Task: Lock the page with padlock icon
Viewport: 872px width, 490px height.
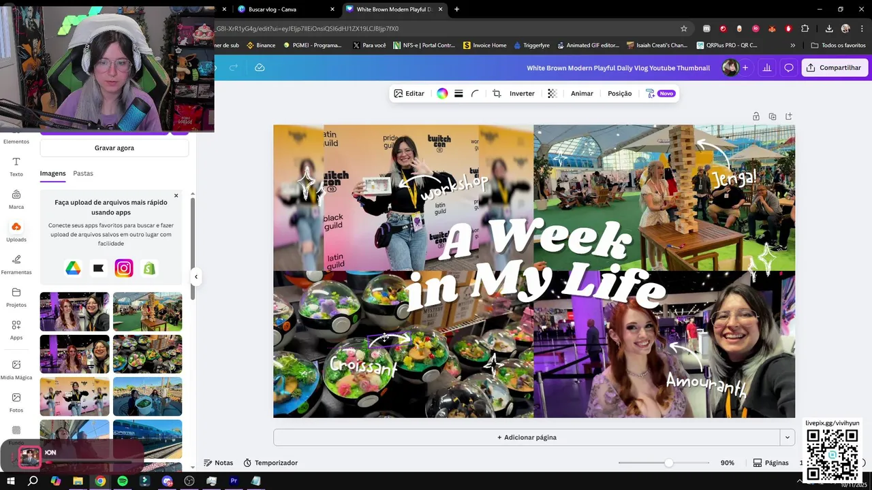Action: click(756, 116)
